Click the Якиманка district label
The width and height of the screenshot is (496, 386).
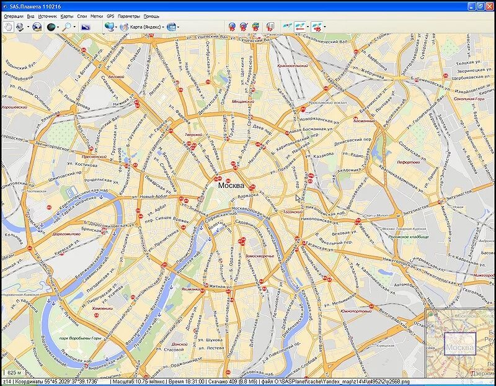(190, 289)
